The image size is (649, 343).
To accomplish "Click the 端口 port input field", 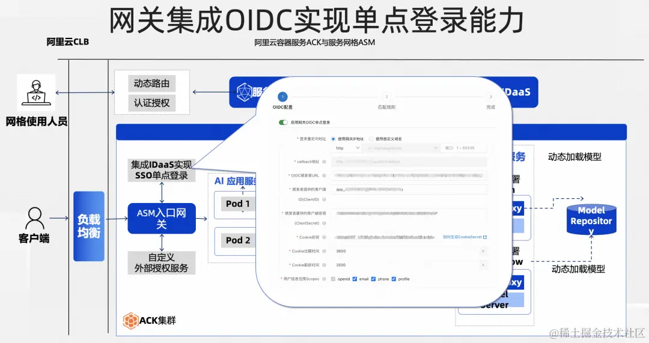I will pos(463,148).
